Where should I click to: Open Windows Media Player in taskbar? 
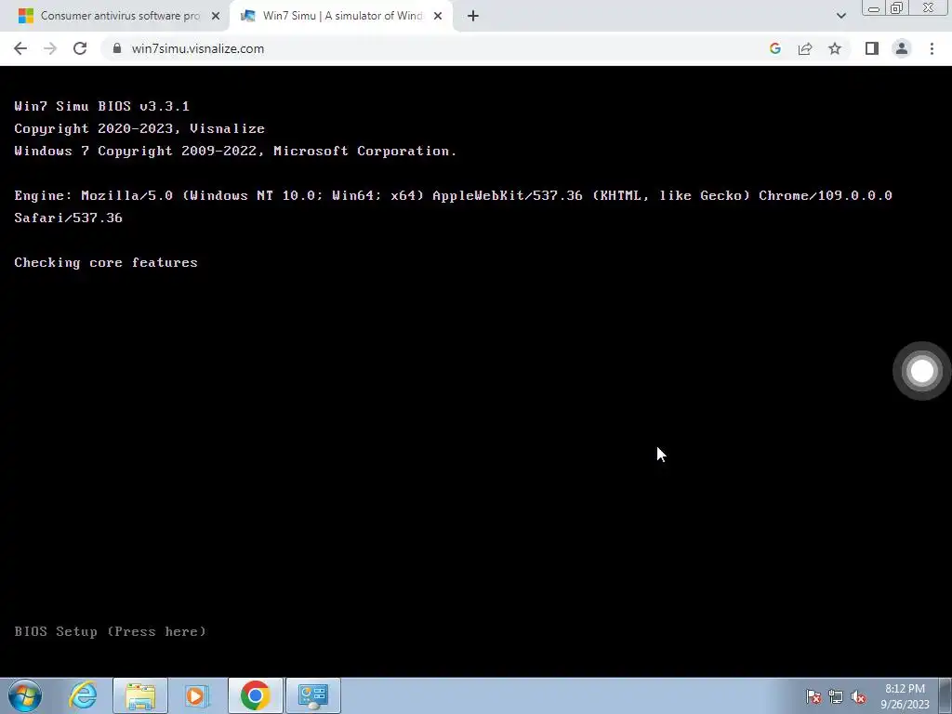196,695
